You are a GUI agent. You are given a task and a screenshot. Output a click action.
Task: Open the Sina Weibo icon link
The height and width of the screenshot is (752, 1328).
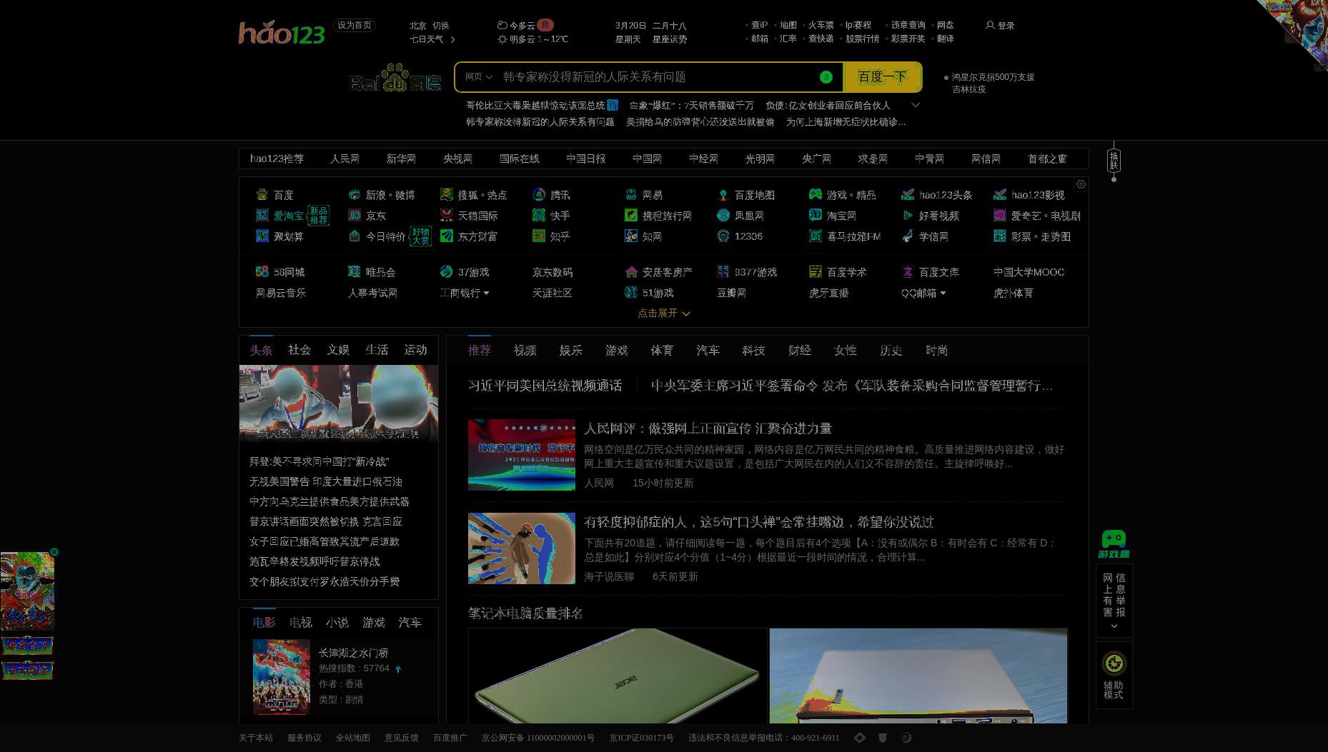[x=355, y=195]
